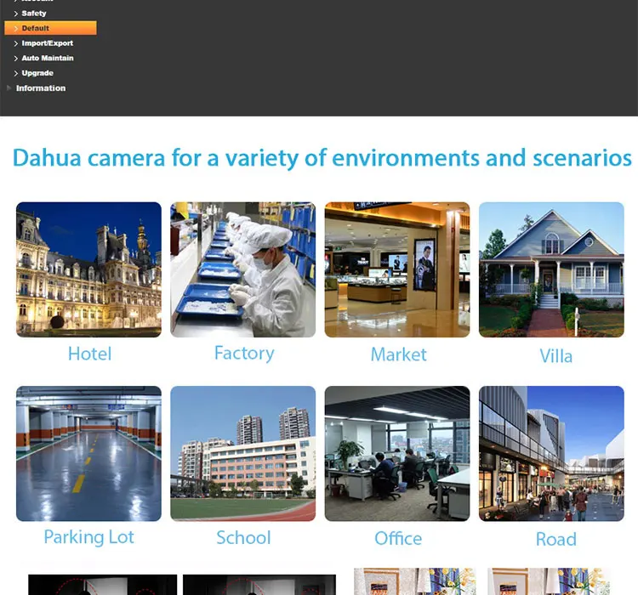Click the Factory workers photo
This screenshot has height=595, width=638.
[x=243, y=269]
